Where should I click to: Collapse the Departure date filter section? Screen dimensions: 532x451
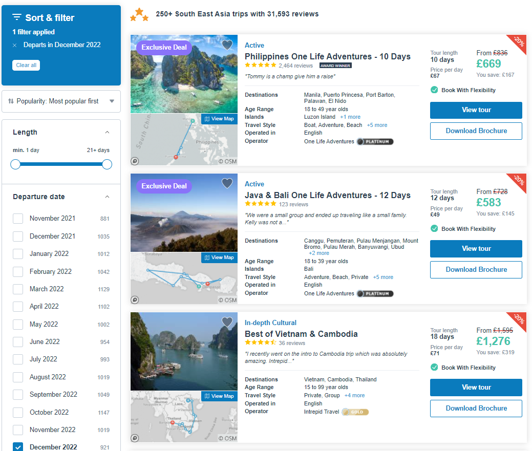(x=107, y=197)
